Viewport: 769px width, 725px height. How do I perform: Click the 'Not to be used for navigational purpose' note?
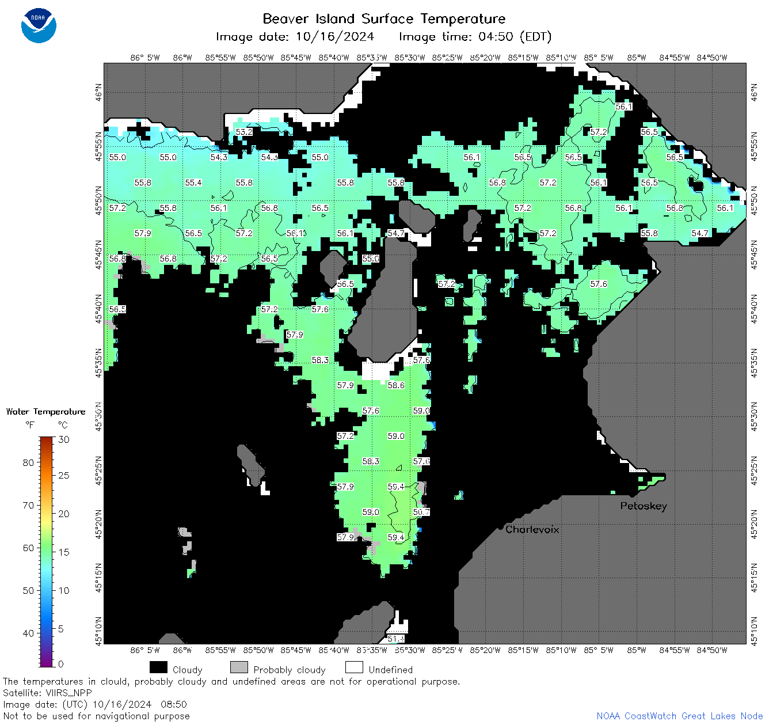(x=96, y=716)
